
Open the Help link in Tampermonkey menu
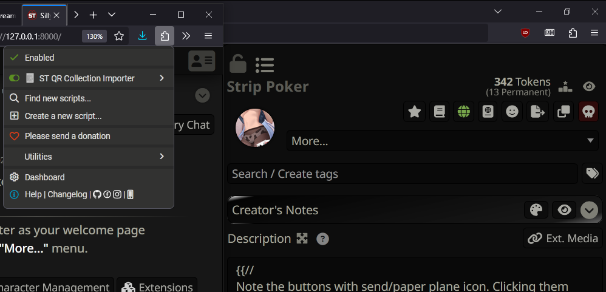tap(33, 195)
